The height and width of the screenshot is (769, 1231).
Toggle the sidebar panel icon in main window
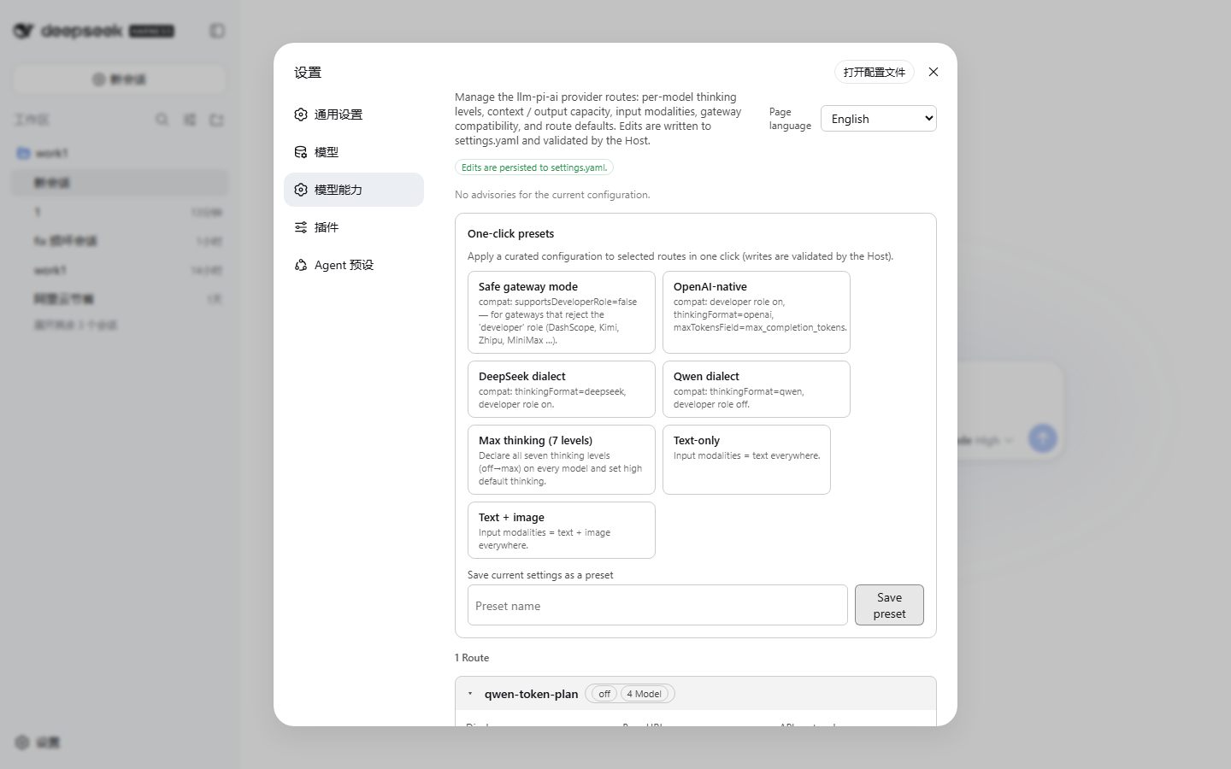[x=217, y=31]
